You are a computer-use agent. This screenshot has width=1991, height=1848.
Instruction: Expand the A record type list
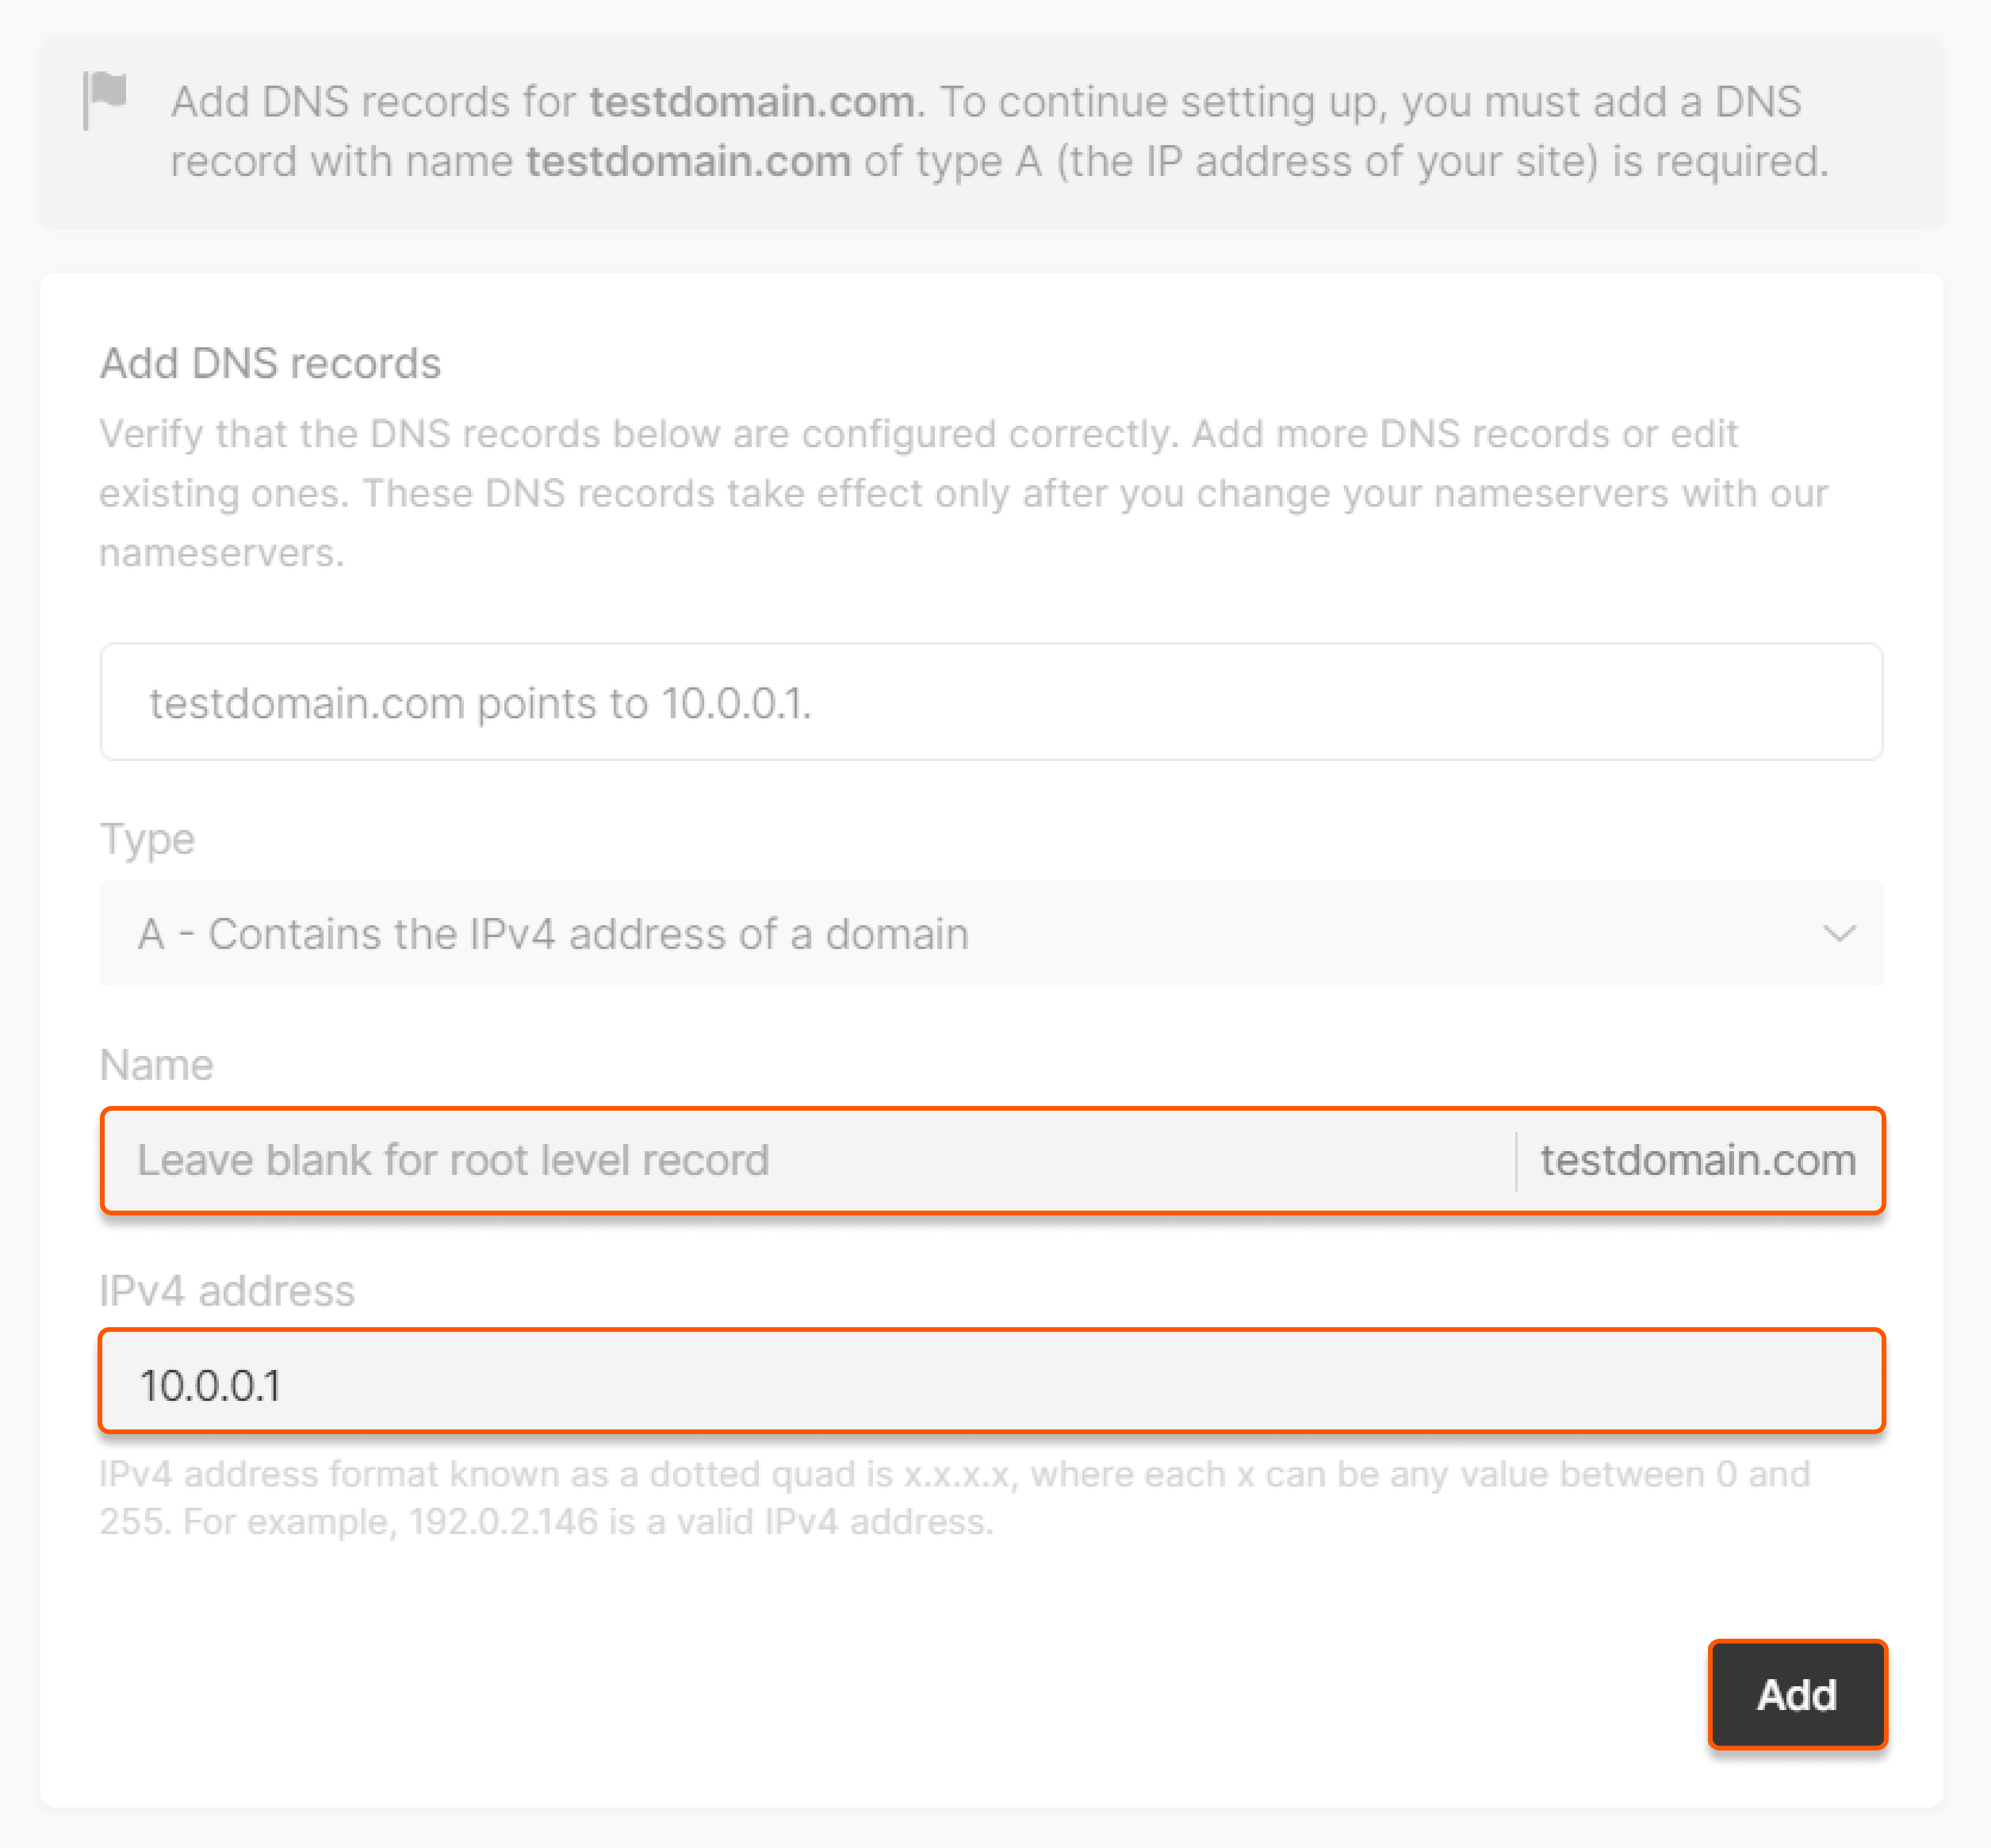point(990,934)
